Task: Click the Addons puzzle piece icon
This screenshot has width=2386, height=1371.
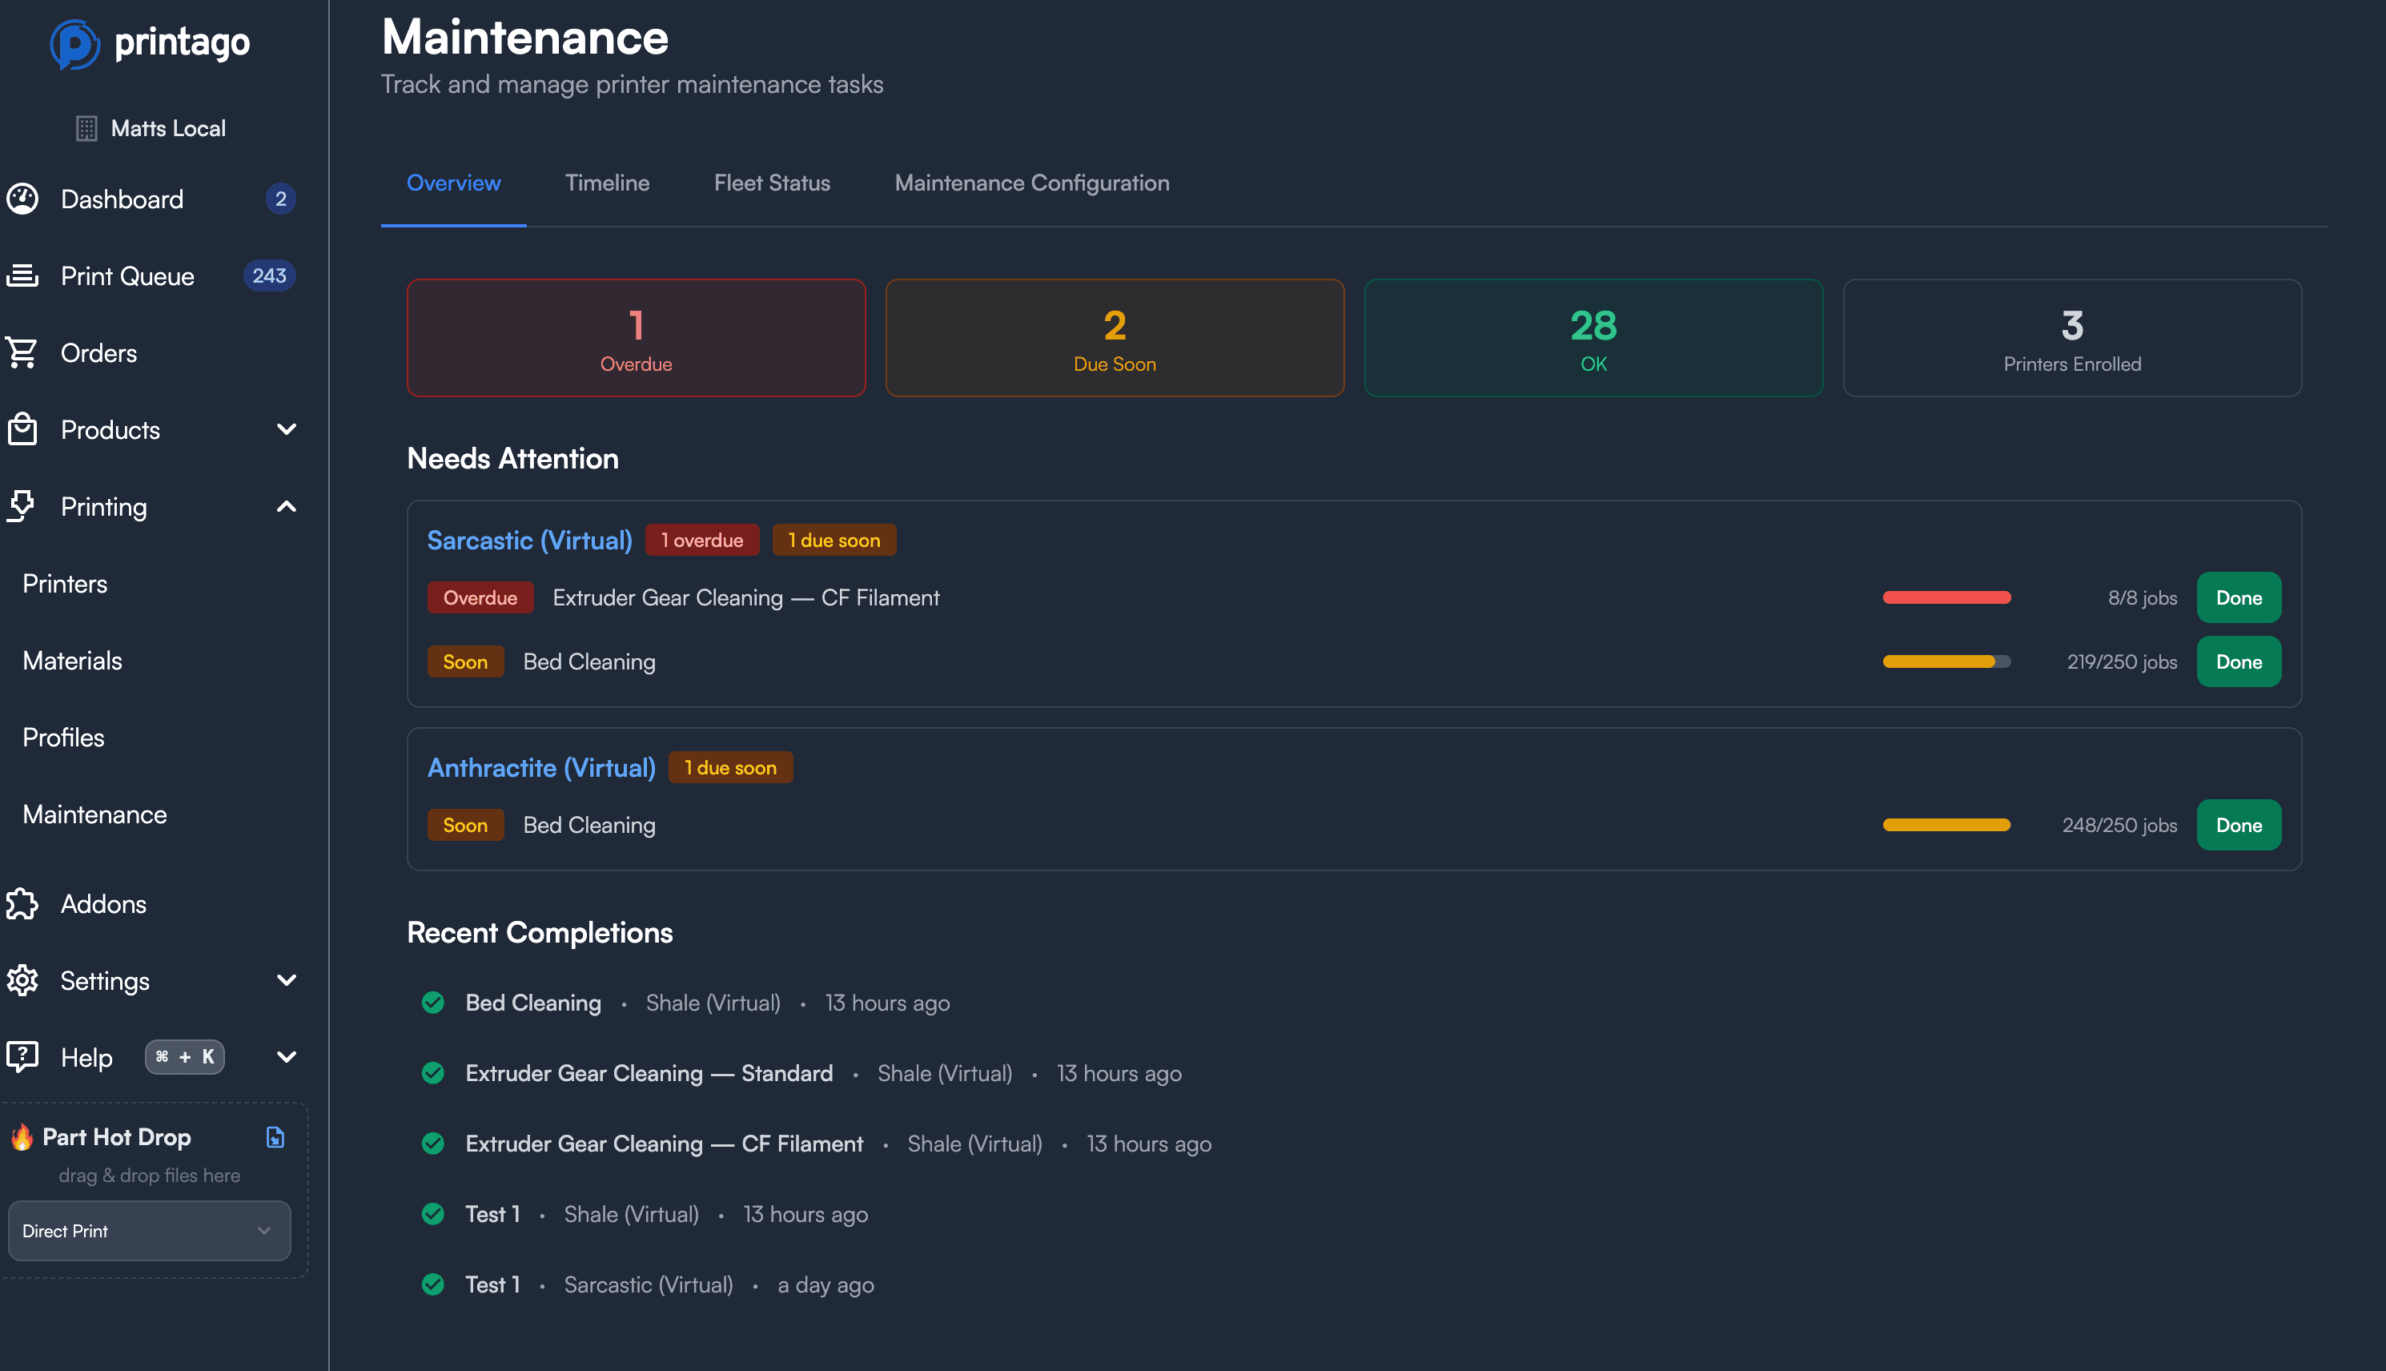Action: click(x=22, y=904)
